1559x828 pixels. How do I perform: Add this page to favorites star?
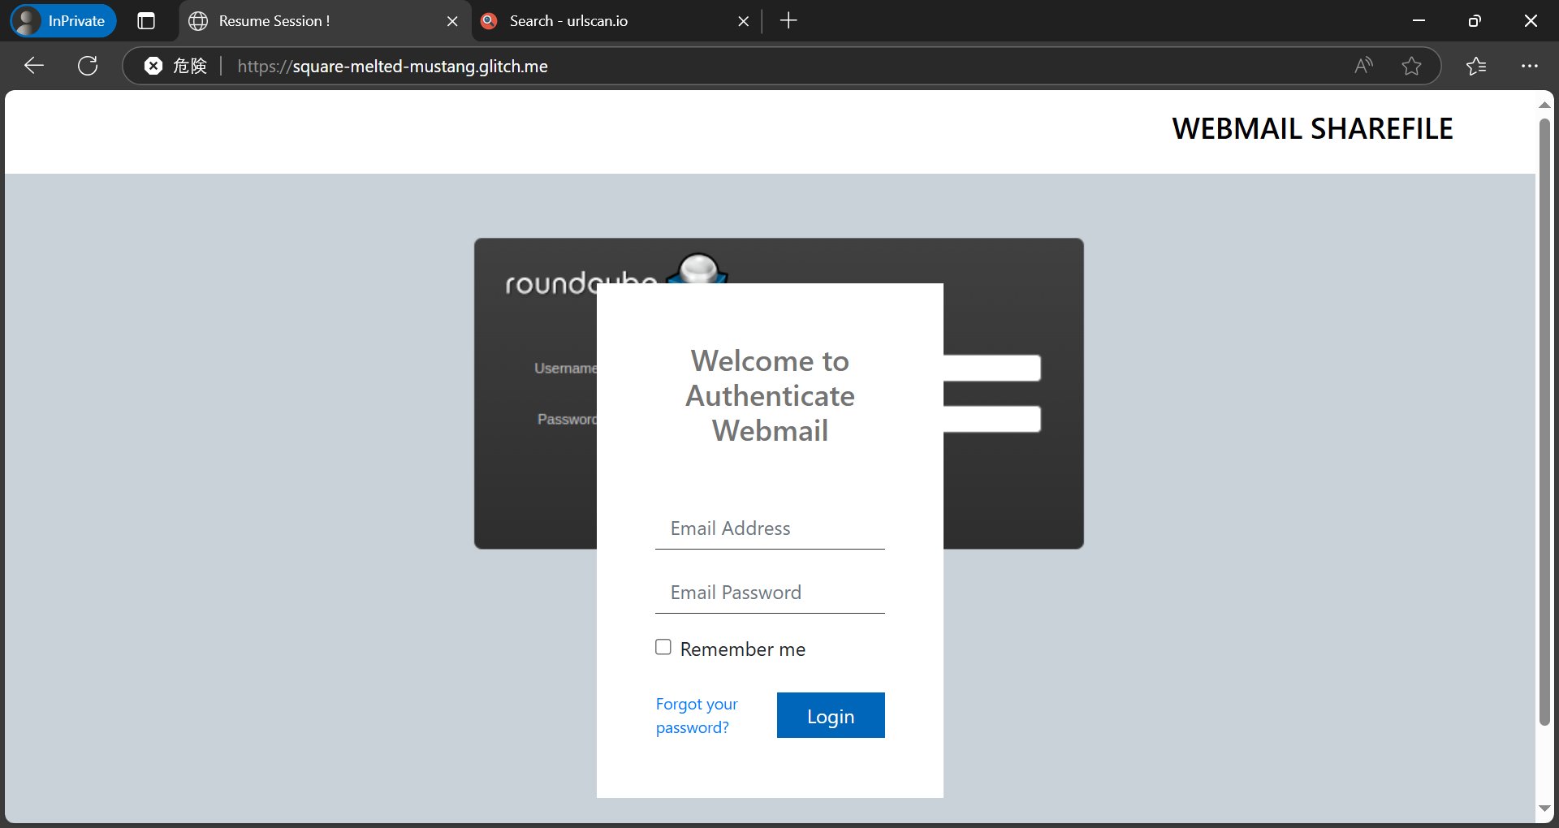[x=1411, y=66]
